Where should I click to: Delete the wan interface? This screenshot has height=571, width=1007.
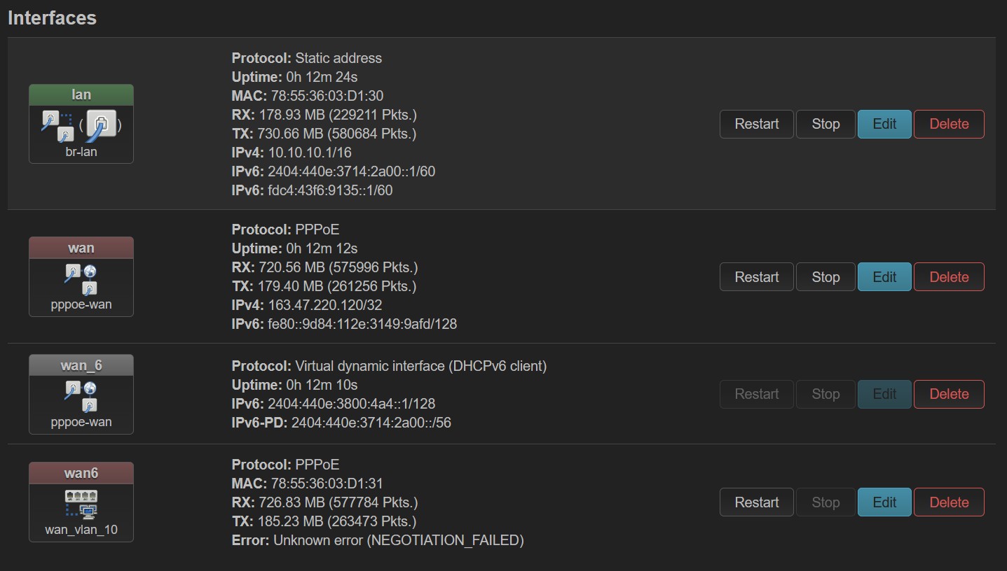tap(949, 277)
